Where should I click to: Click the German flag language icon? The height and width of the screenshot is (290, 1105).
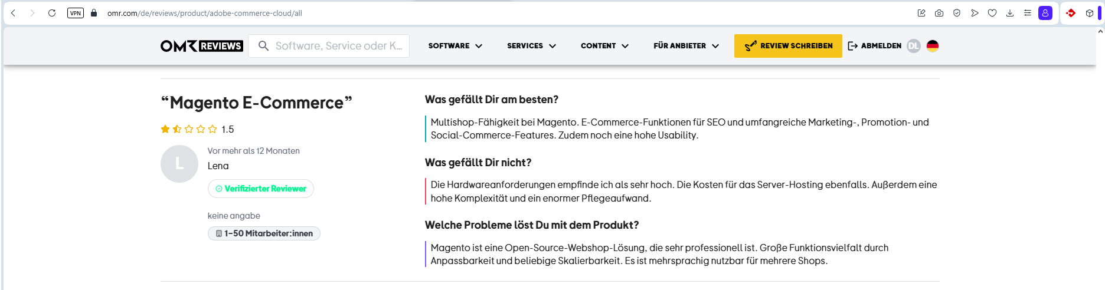point(933,46)
